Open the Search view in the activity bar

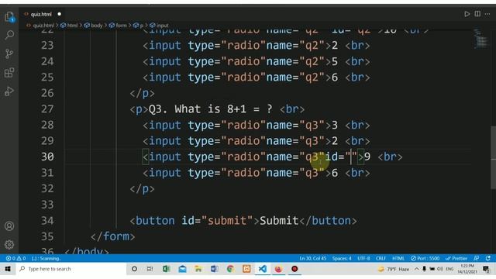(9, 35)
